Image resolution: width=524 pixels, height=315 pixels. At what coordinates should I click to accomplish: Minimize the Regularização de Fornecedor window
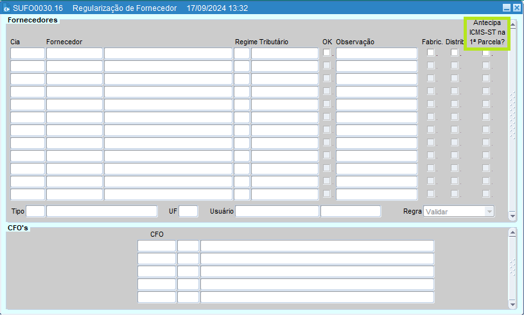pos(506,8)
